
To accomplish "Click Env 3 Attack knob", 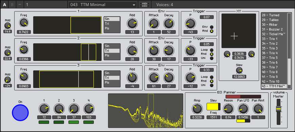I will pyautogui.click(x=154, y=78).
